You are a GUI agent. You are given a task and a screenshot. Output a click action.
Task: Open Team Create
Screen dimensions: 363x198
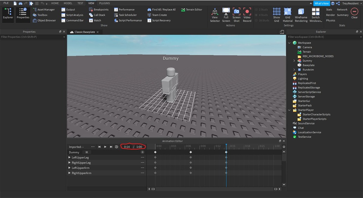click(157, 15)
